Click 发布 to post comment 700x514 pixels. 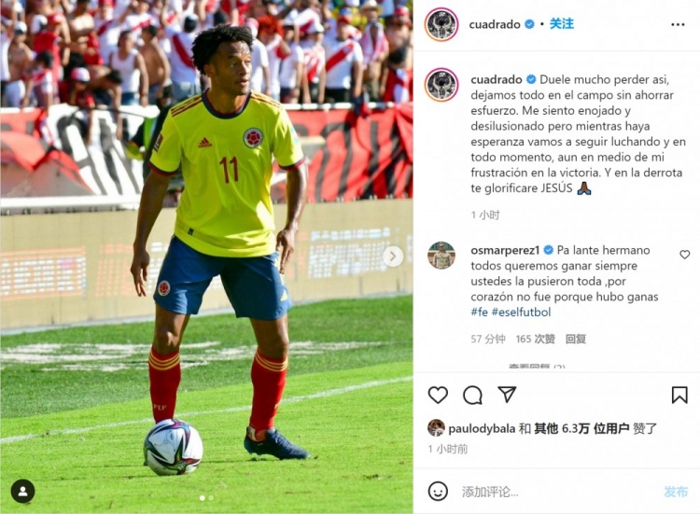[x=676, y=492]
